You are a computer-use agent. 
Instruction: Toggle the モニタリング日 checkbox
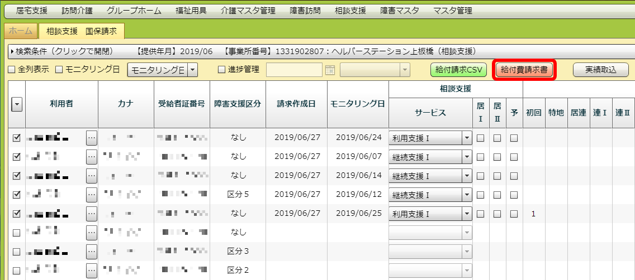(x=59, y=70)
